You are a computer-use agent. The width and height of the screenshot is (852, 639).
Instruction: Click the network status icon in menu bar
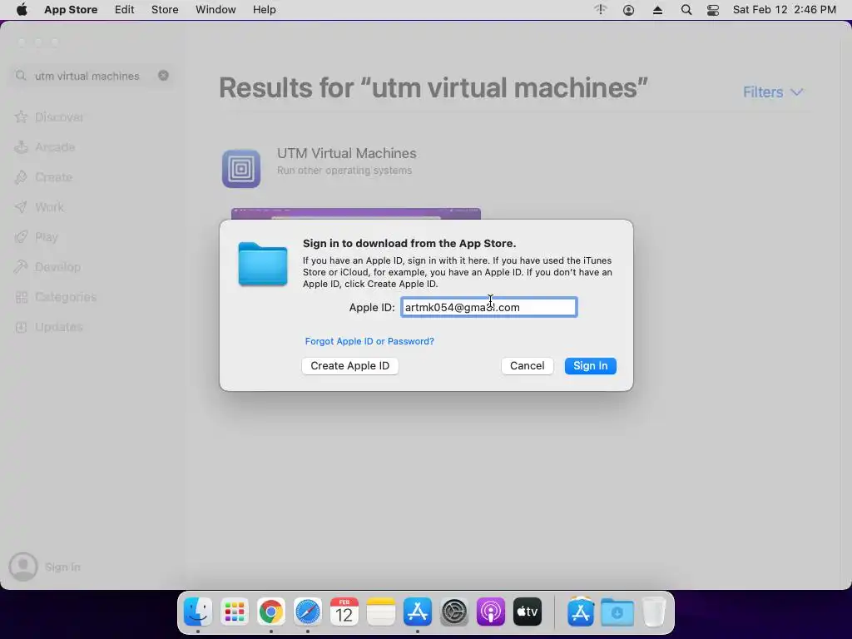pyautogui.click(x=601, y=9)
